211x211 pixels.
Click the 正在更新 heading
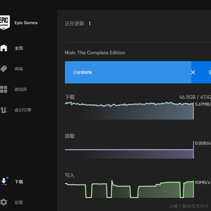click(74, 23)
